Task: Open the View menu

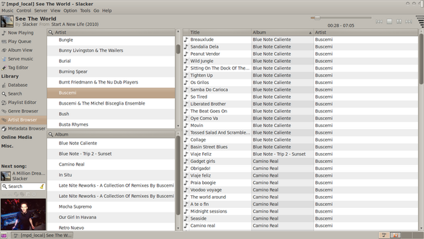Action: click(x=56, y=11)
